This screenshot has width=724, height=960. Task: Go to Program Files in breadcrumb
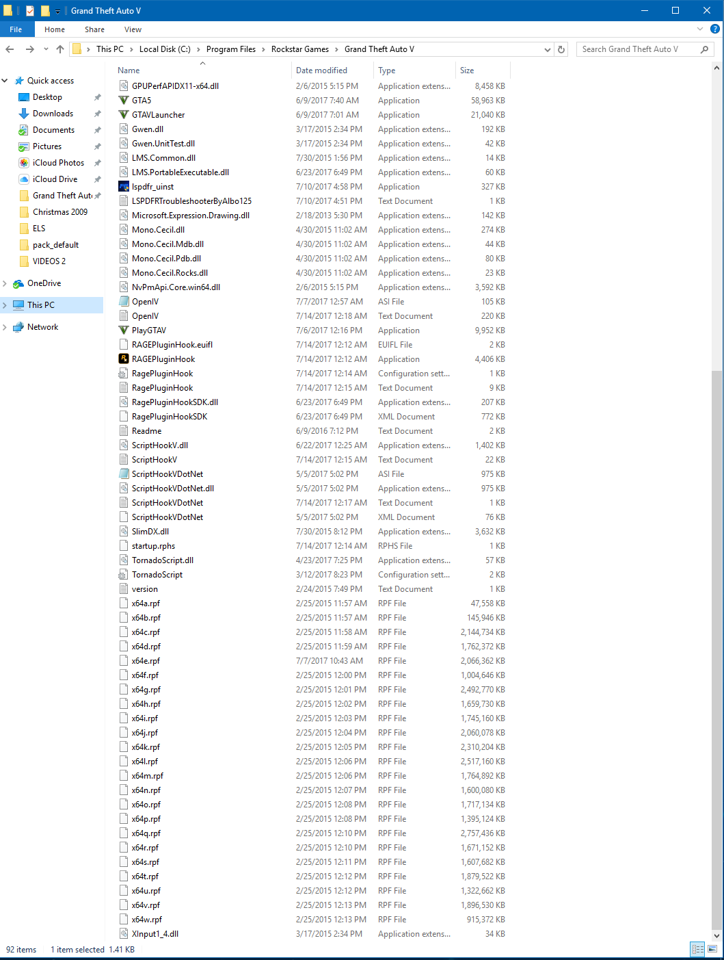coord(230,49)
